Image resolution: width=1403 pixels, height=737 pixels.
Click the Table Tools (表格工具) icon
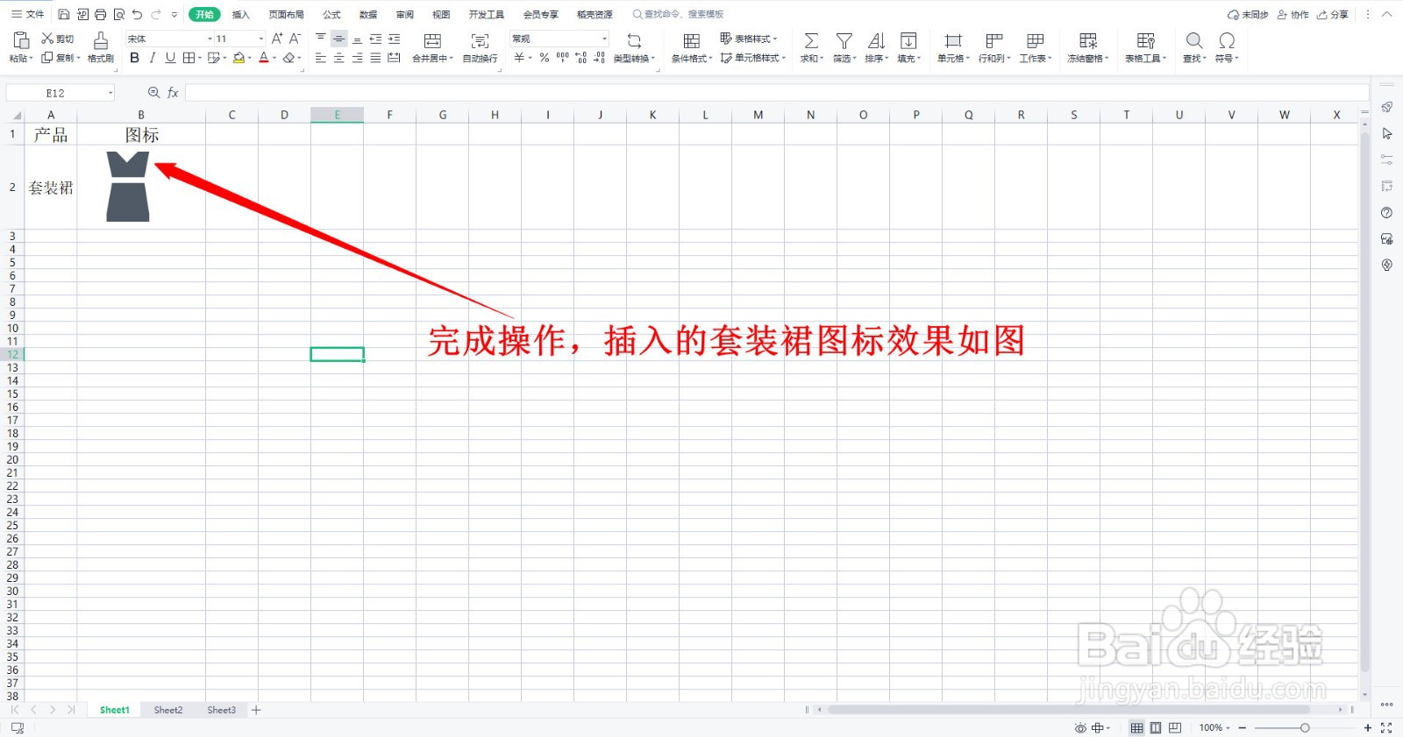pos(1145,40)
